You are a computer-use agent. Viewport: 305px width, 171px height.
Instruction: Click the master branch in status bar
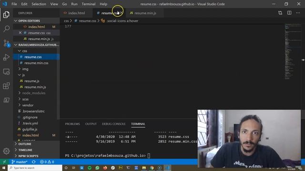(19, 161)
